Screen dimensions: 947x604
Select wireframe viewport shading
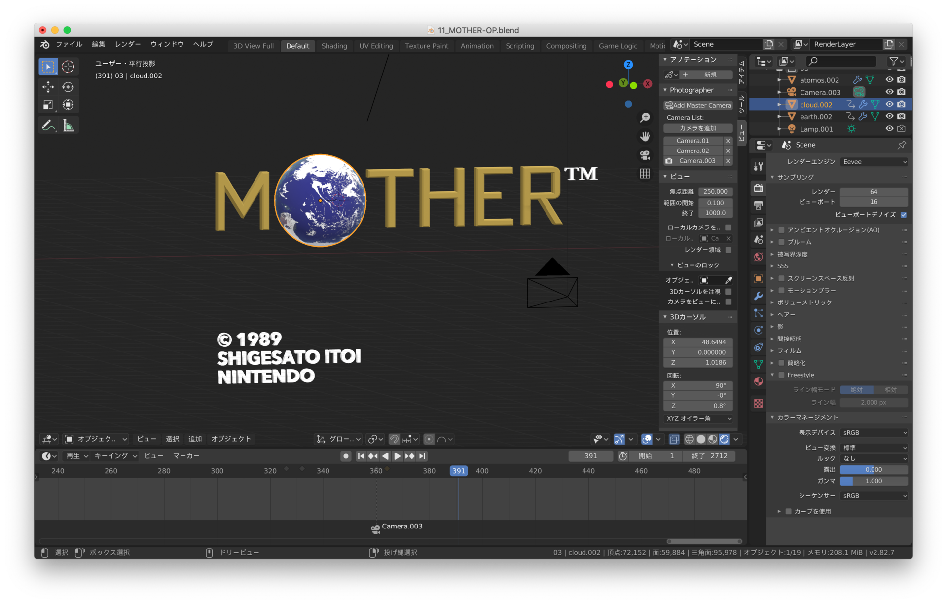[x=689, y=439]
